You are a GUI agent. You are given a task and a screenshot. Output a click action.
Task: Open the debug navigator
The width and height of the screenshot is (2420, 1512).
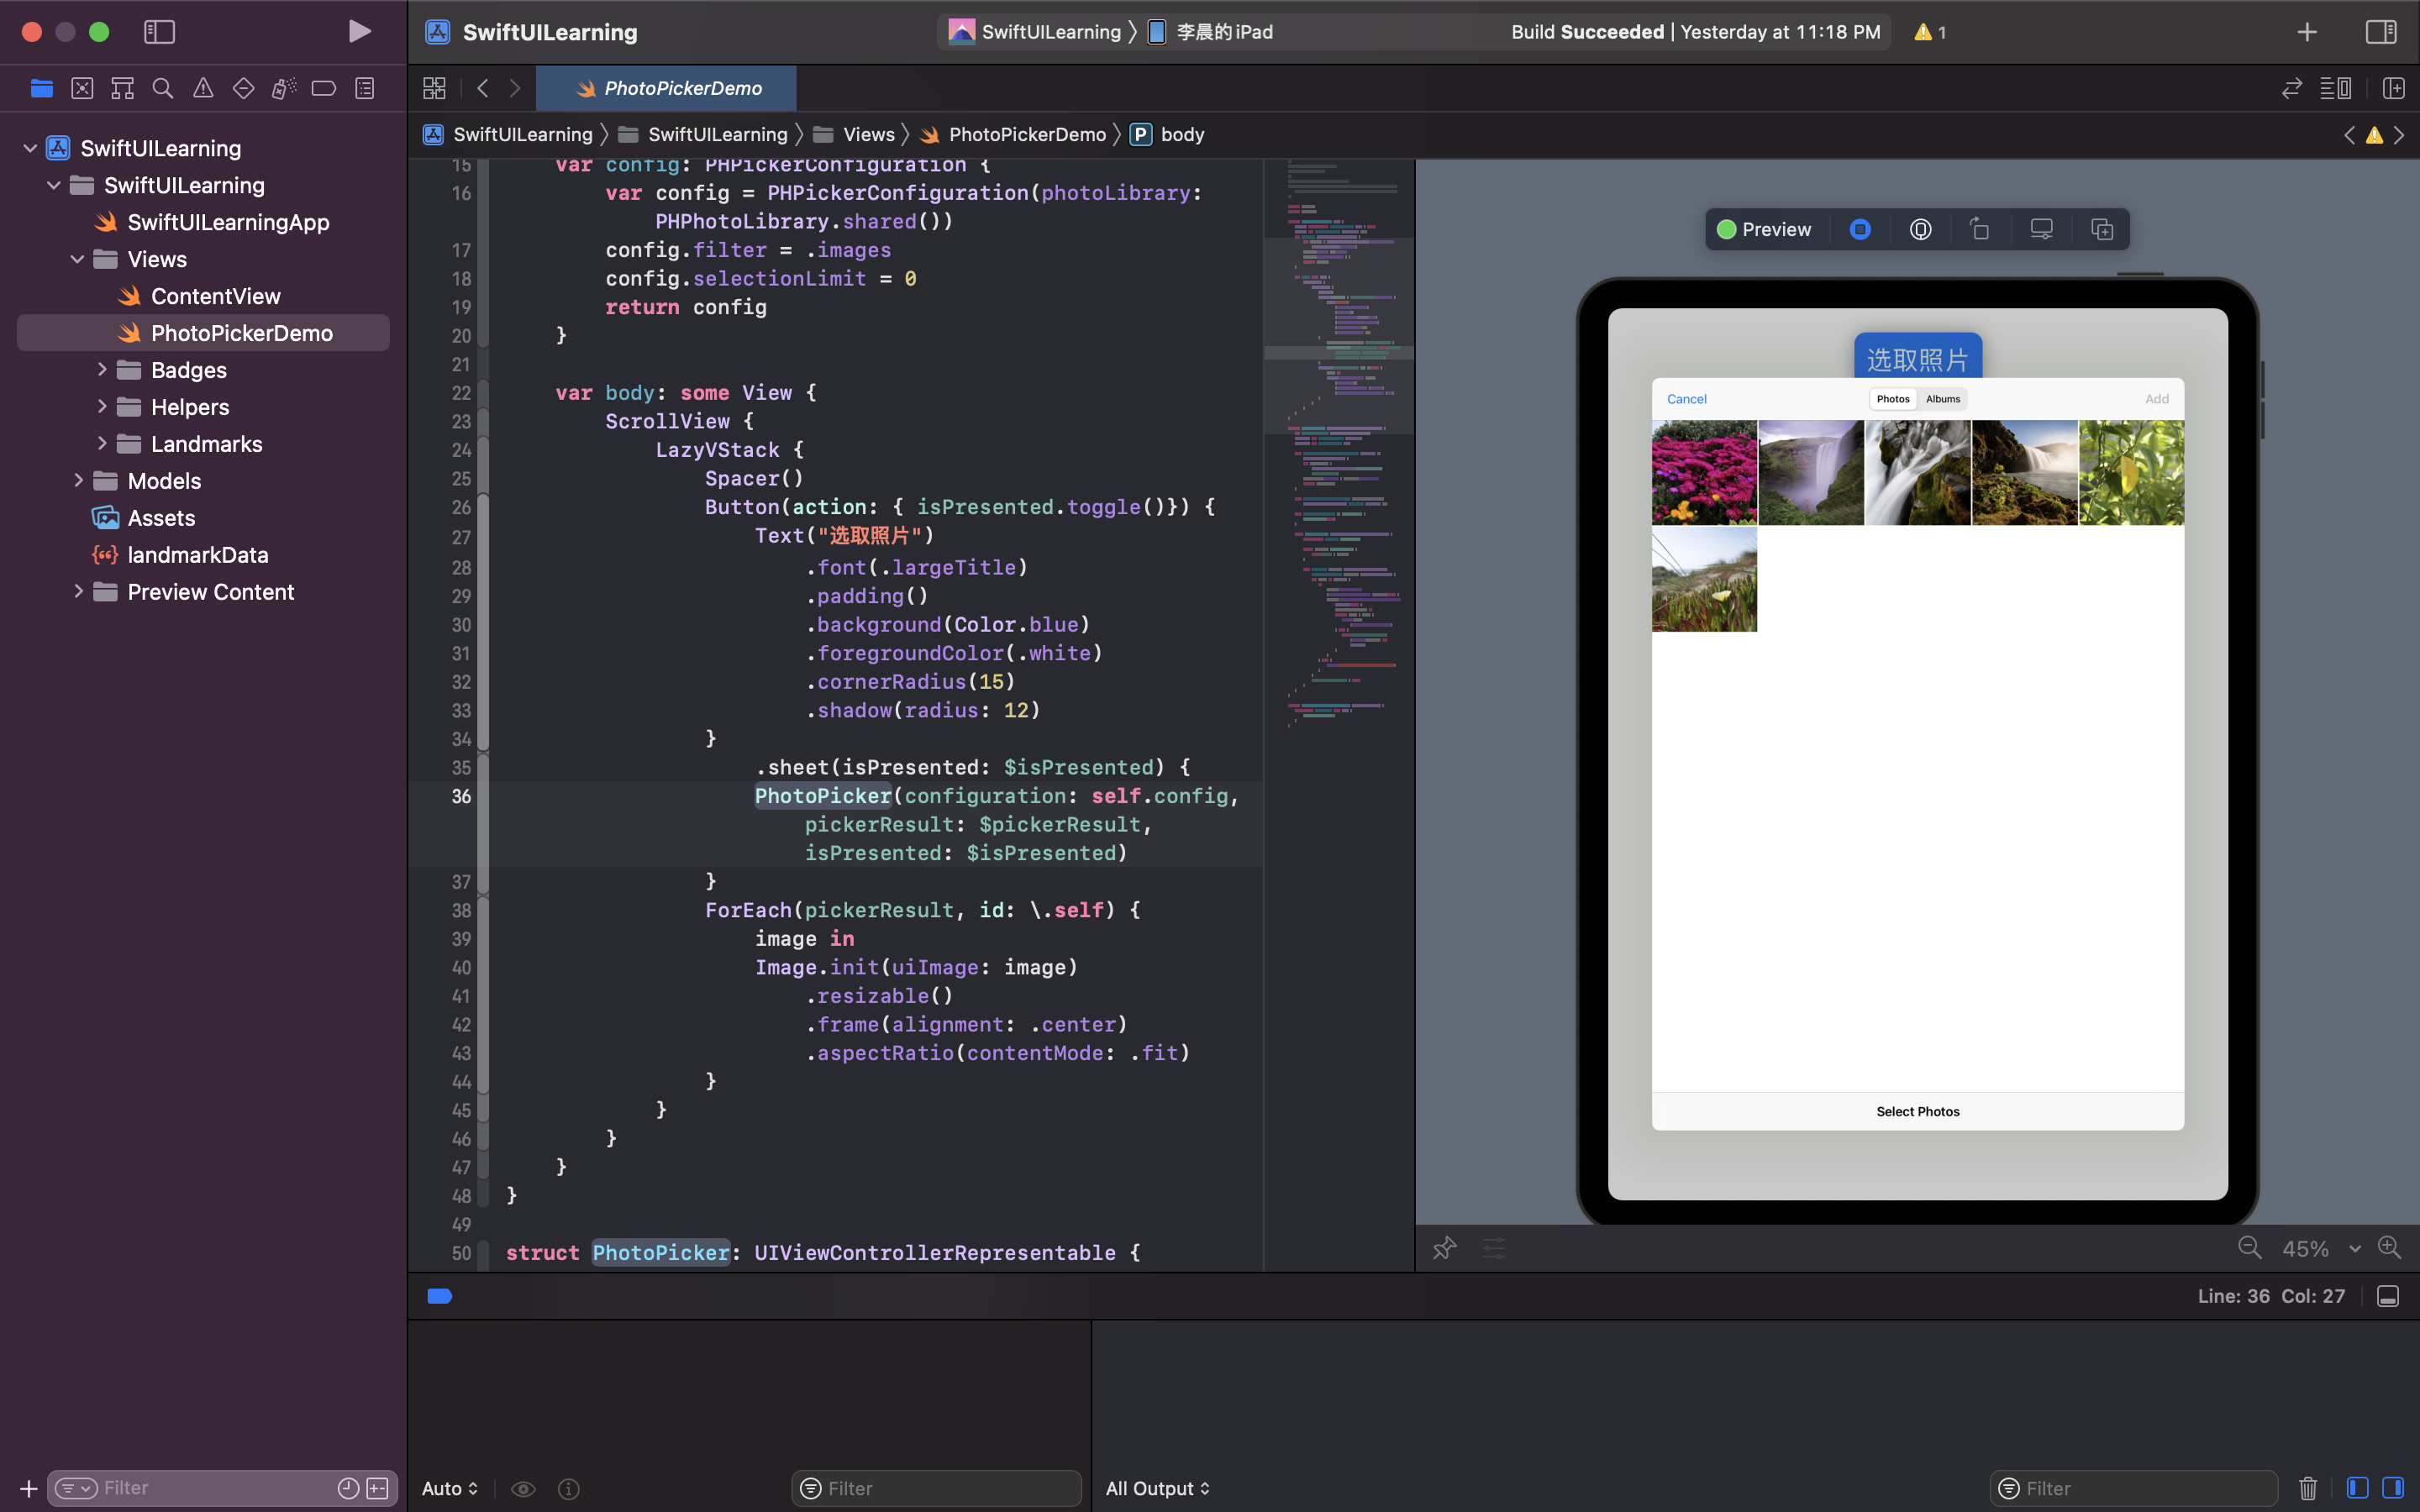point(284,88)
